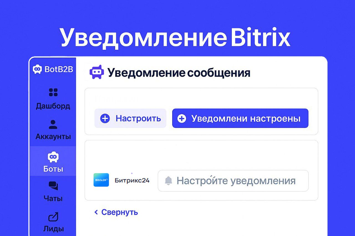Click the Битрикс24 label text

tap(132, 180)
